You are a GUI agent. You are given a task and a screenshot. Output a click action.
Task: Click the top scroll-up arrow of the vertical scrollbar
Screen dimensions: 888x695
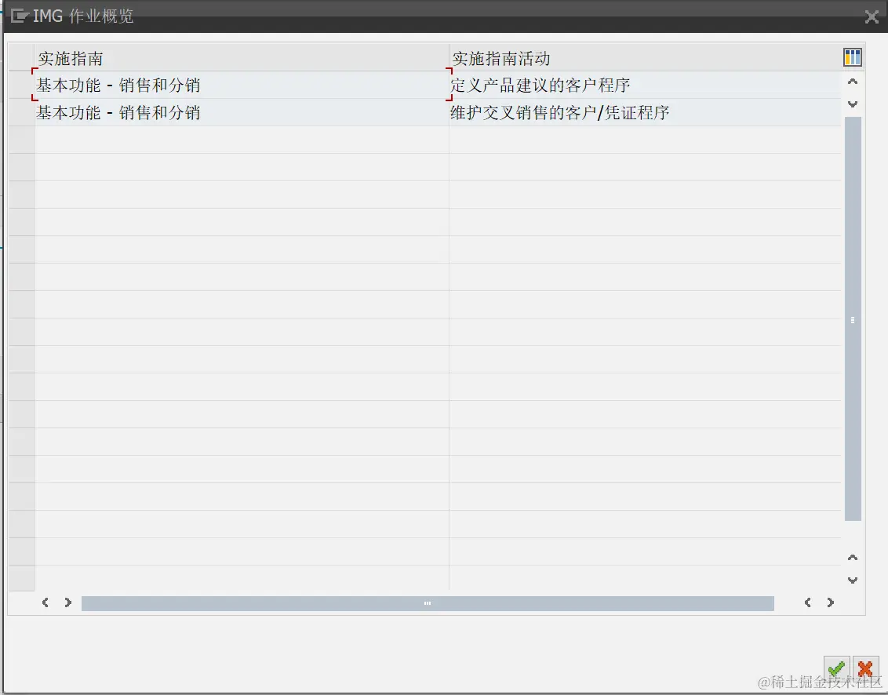coord(853,82)
